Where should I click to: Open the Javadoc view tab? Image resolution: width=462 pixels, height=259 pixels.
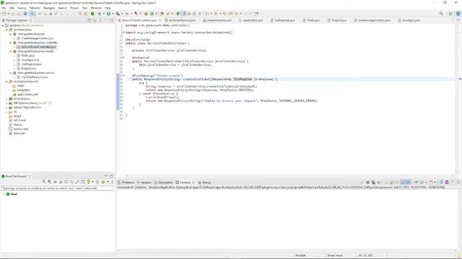(x=144, y=182)
